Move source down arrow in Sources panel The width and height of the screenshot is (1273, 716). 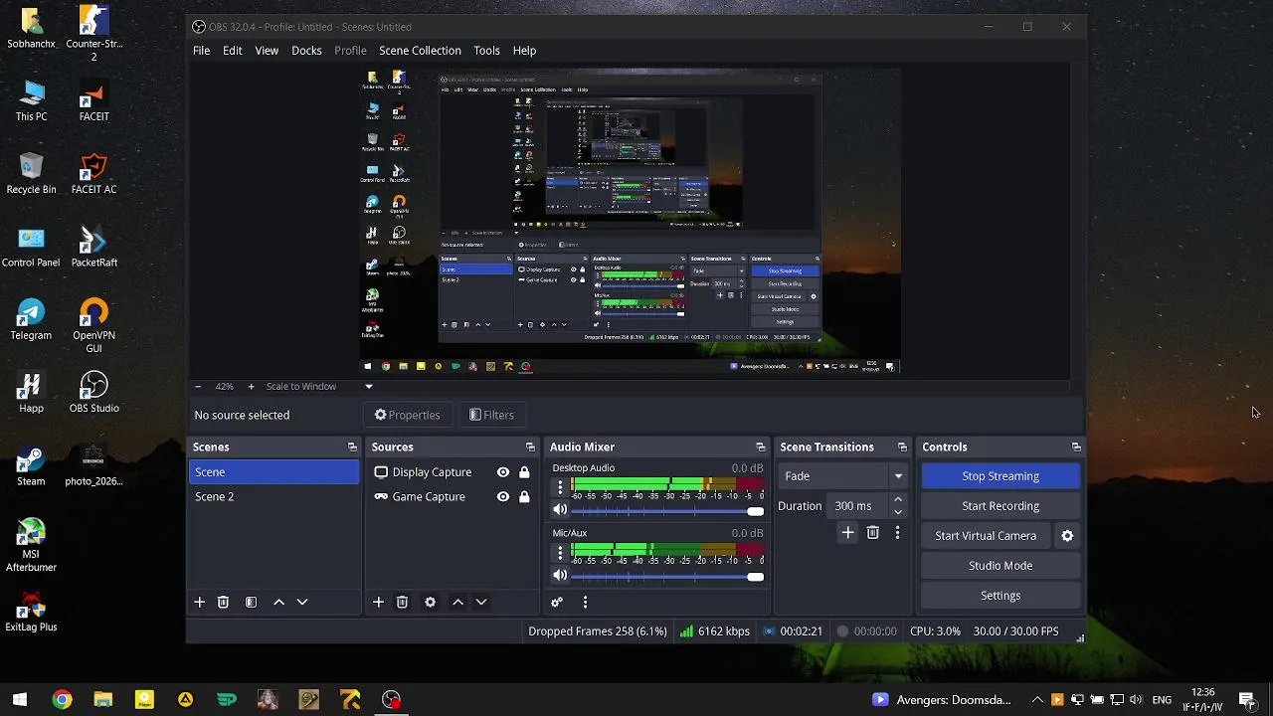(x=481, y=602)
